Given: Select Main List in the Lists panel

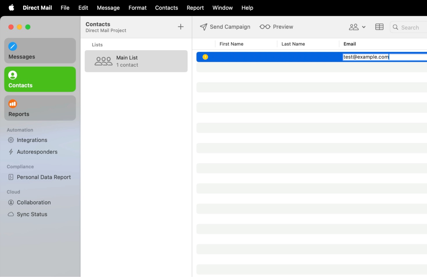Looking at the screenshot, I should click(x=136, y=61).
